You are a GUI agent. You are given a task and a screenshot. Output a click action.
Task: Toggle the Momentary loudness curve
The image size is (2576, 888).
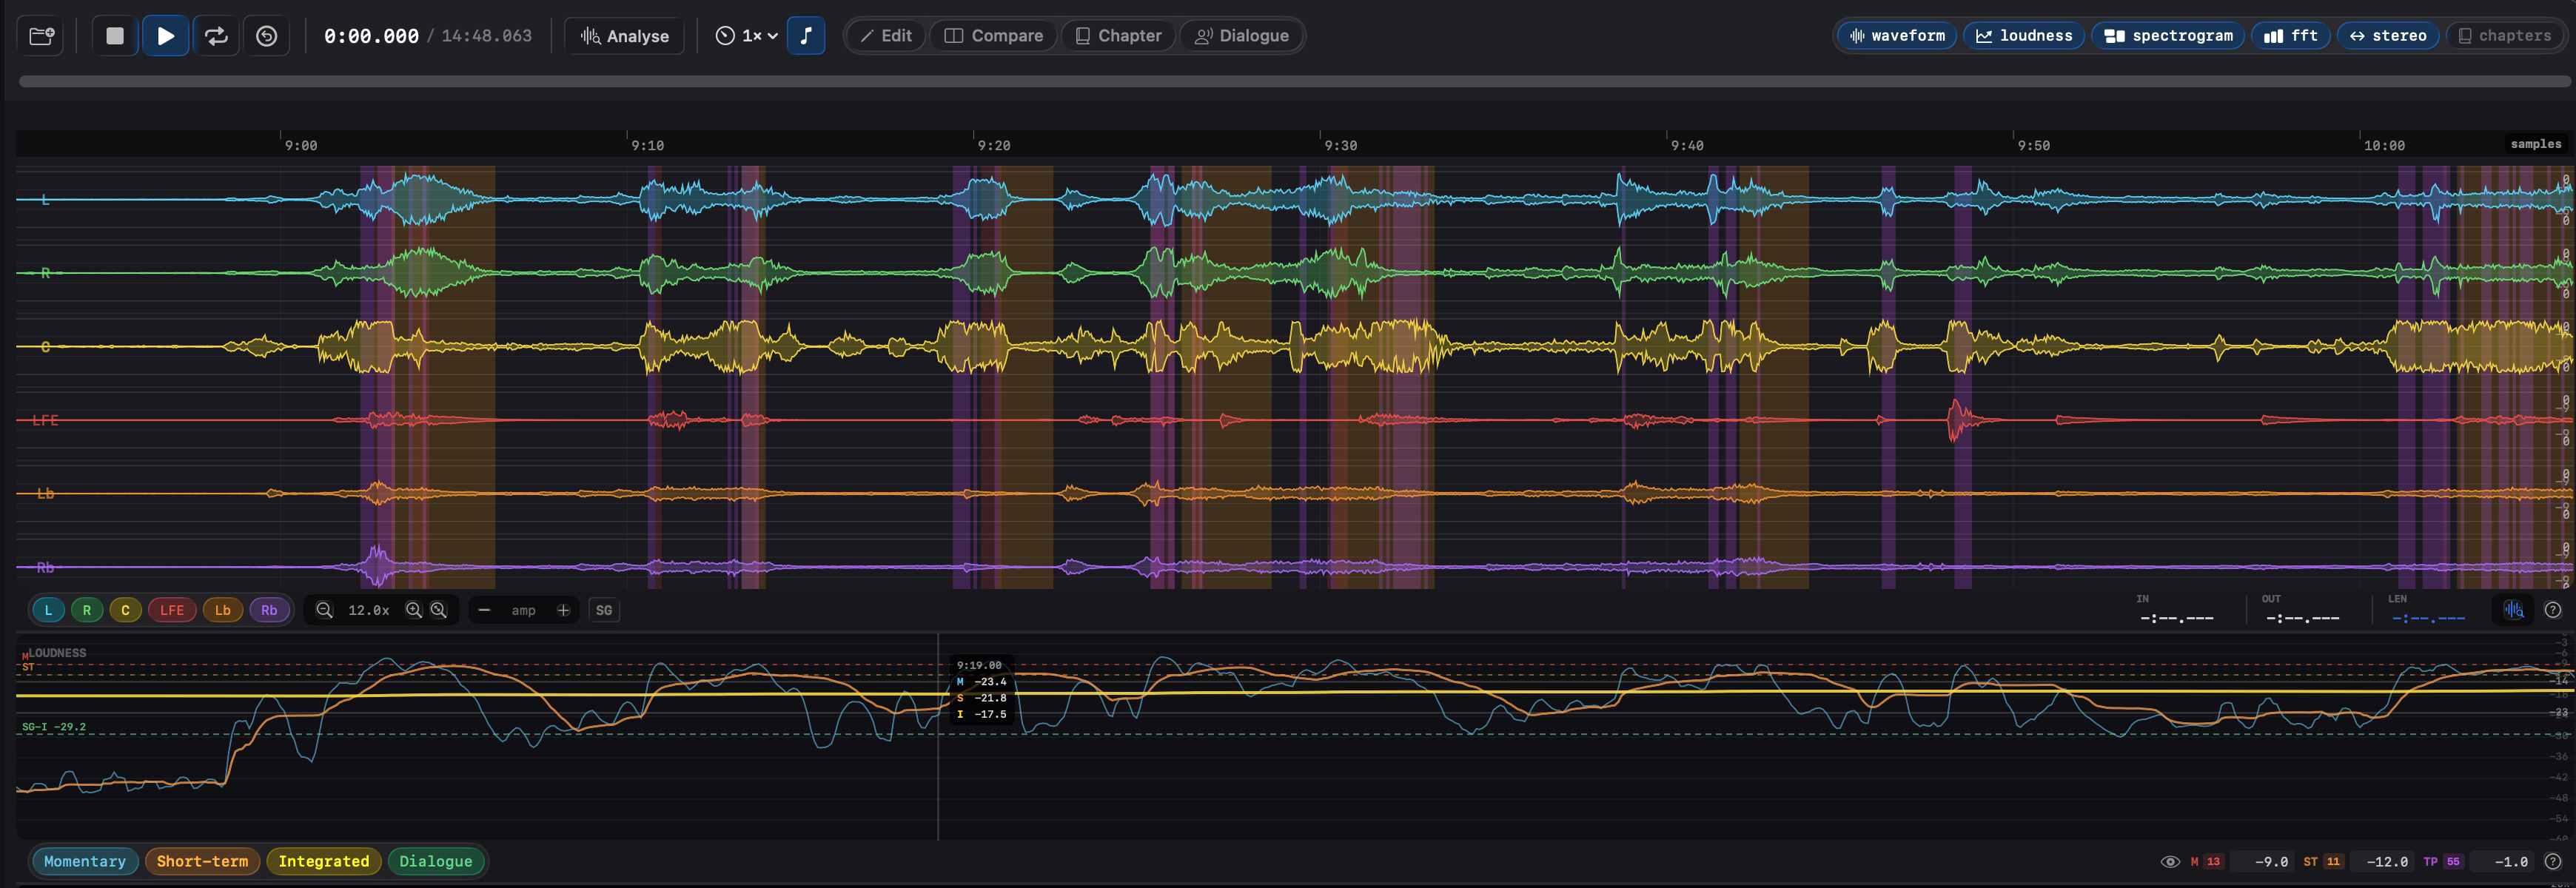click(x=85, y=861)
